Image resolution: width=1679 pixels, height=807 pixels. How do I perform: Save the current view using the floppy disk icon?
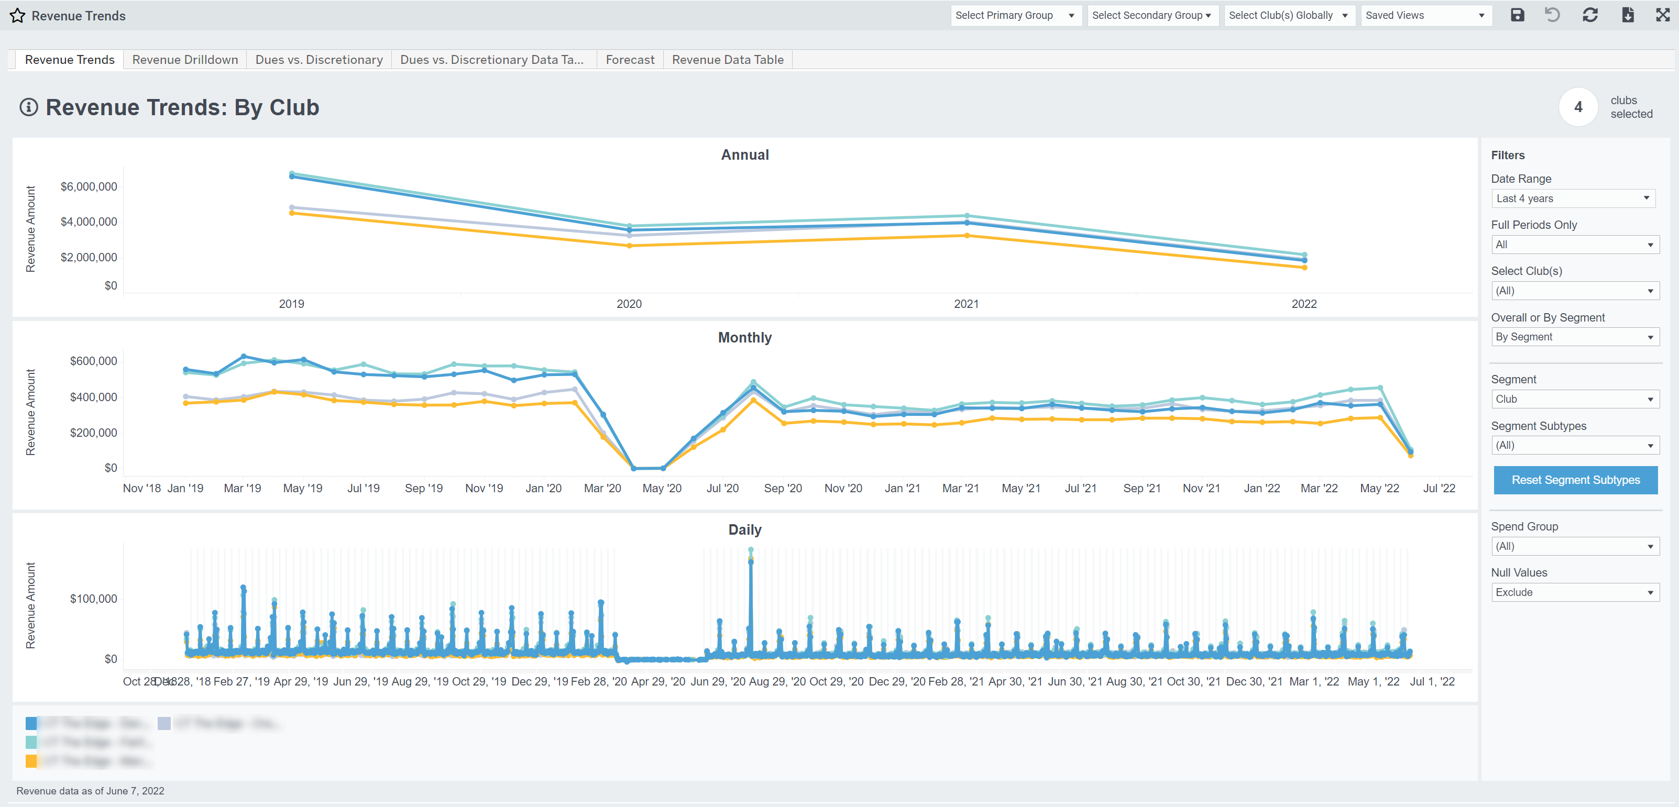click(x=1517, y=15)
